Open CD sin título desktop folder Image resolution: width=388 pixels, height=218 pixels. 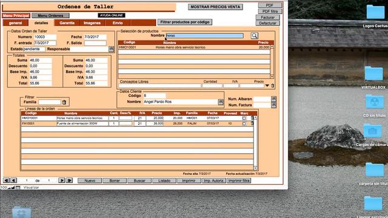375,102
